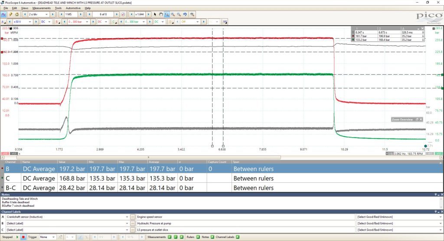Minimize the ruler legend box

point(418,28)
